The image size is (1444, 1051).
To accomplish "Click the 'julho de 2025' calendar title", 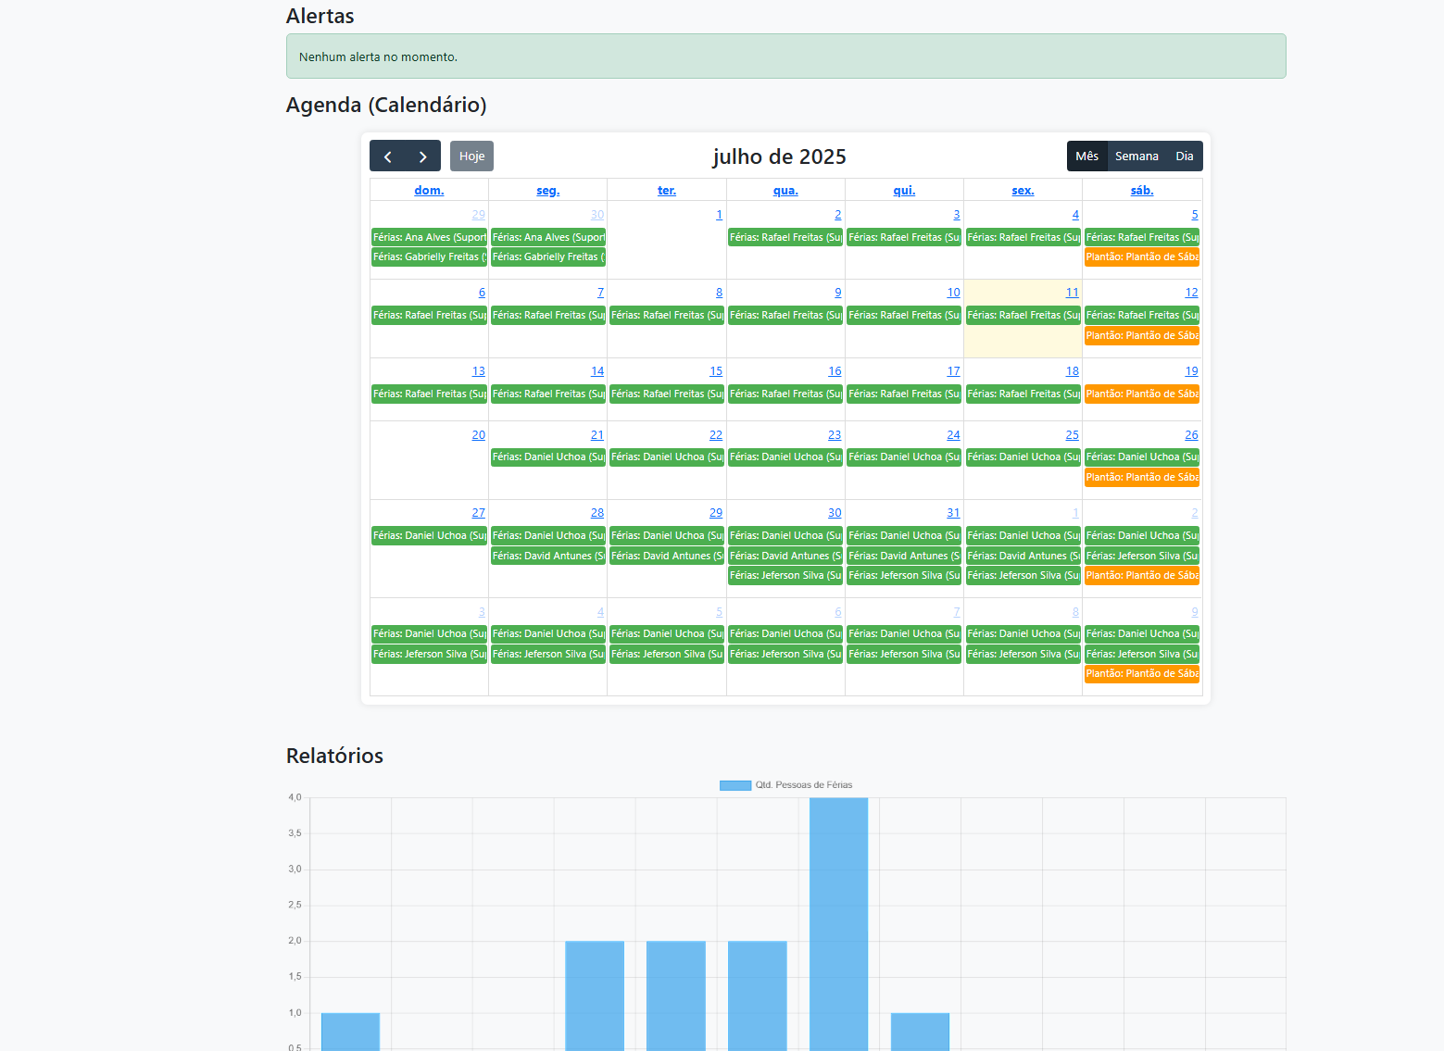I will click(779, 156).
